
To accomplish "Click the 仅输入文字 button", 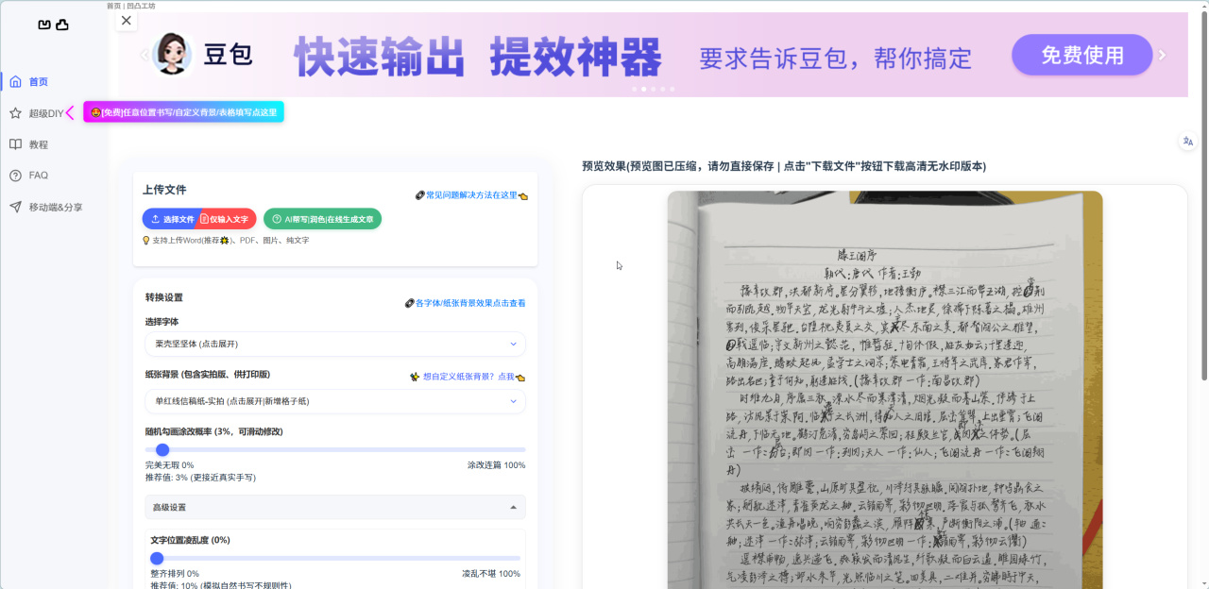I will 228,219.
